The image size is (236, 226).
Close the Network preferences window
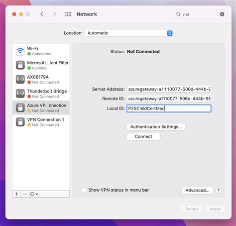coord(14,14)
